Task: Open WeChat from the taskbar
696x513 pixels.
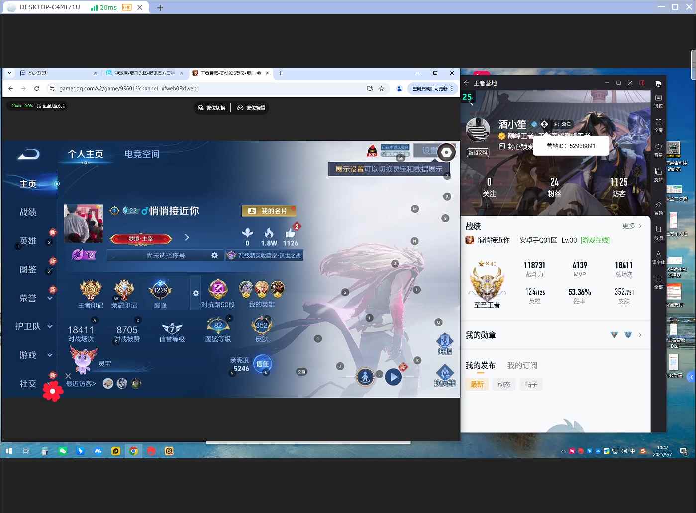Action: pyautogui.click(x=63, y=451)
